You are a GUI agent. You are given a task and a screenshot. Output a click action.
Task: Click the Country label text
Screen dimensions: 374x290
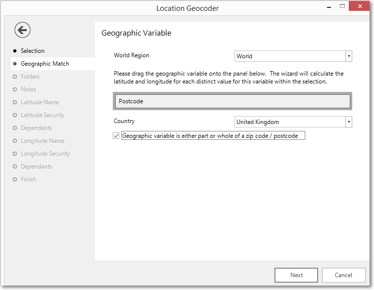[124, 121]
